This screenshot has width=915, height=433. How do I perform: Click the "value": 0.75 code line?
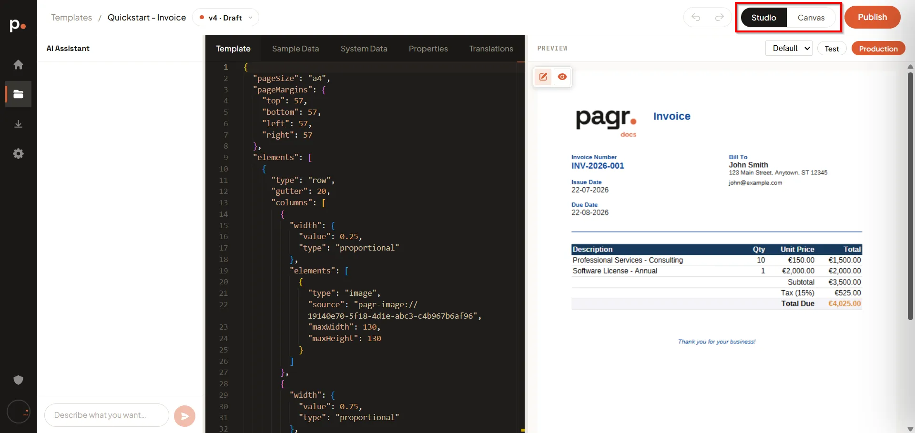pos(330,406)
